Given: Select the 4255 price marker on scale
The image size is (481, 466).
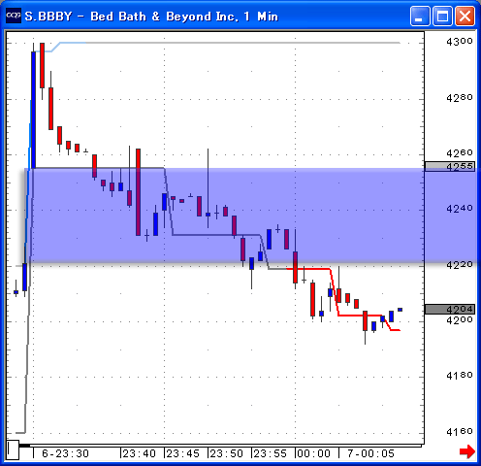Looking at the screenshot, I should click(x=450, y=166).
